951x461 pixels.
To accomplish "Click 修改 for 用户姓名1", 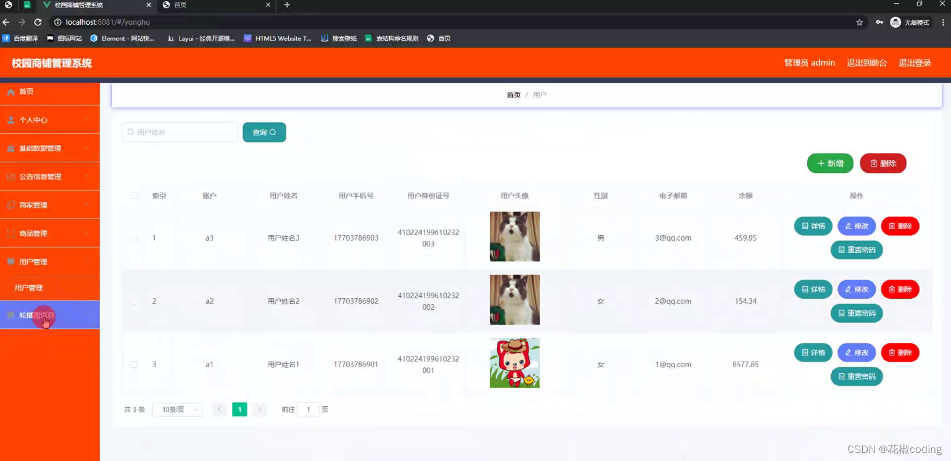I will point(857,352).
